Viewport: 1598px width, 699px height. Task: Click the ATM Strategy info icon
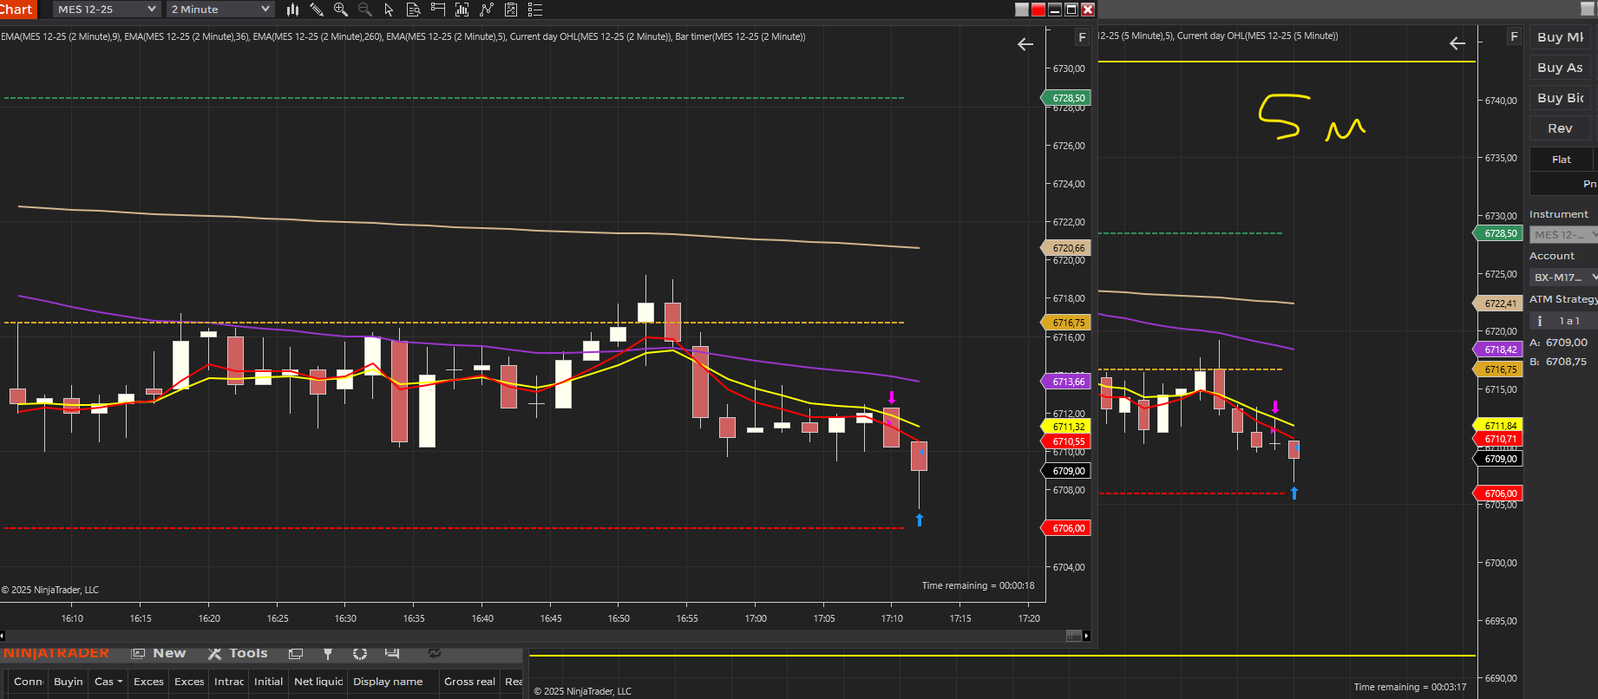click(1540, 321)
